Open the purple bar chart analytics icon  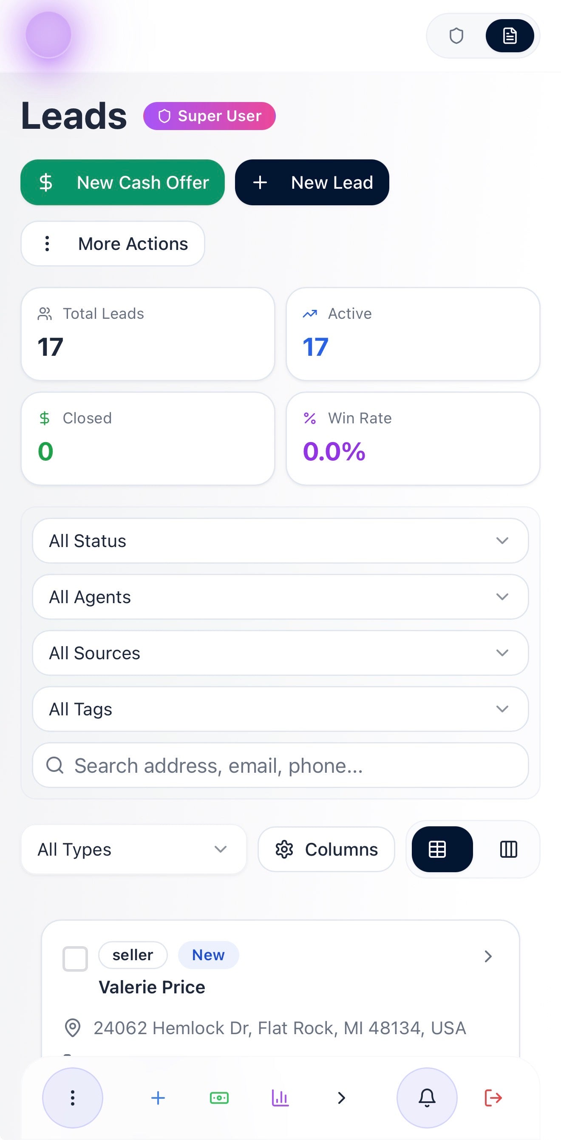coord(280,1097)
